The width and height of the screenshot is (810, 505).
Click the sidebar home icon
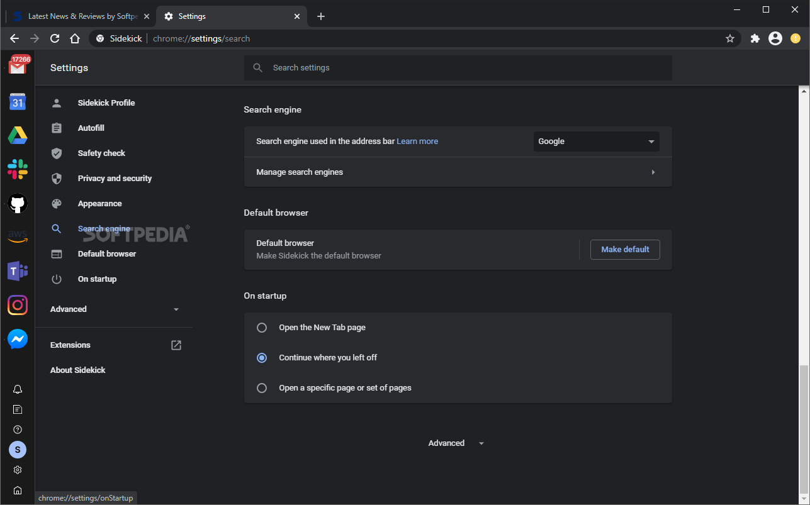tap(18, 490)
